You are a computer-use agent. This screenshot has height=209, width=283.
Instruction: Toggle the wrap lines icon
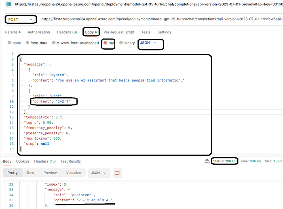117,173
